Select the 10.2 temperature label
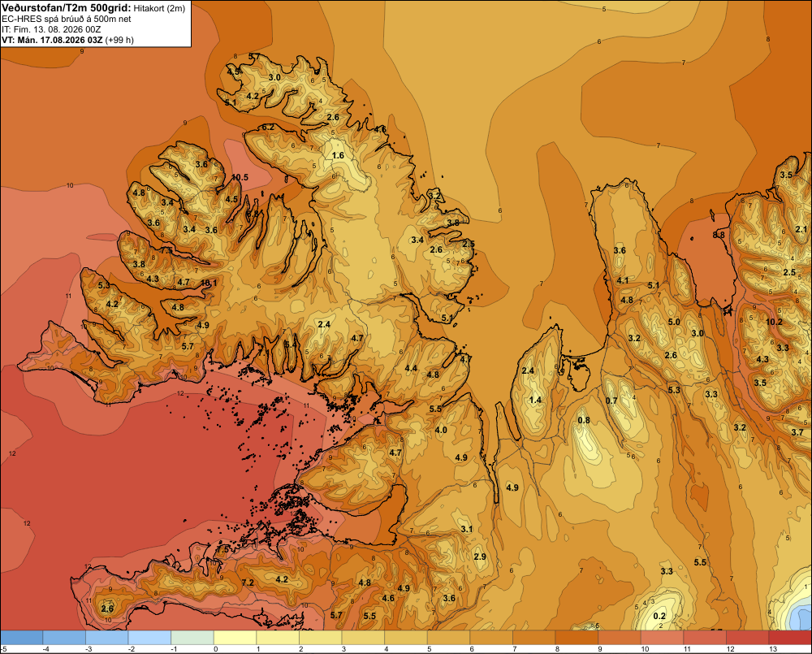This screenshot has width=812, height=654. pyautogui.click(x=774, y=322)
